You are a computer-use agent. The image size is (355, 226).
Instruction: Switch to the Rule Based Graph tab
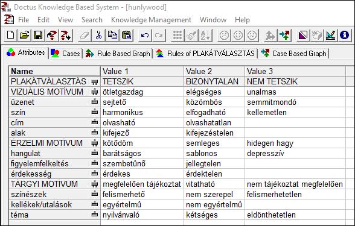coord(118,54)
